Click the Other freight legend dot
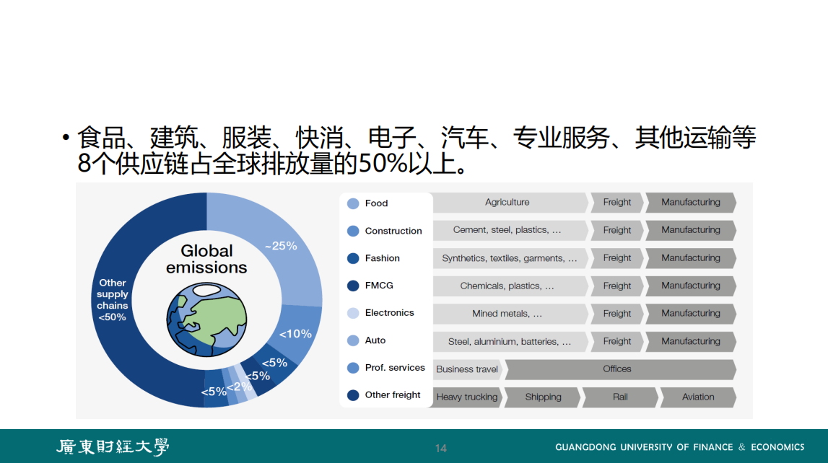Viewport: 828px width, 463px height. tap(353, 395)
